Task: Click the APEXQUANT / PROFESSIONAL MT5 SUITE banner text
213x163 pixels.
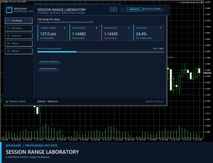Action: click(x=32, y=146)
